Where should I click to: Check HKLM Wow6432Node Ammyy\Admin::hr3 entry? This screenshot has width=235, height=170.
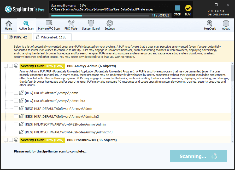(x=16, y=132)
